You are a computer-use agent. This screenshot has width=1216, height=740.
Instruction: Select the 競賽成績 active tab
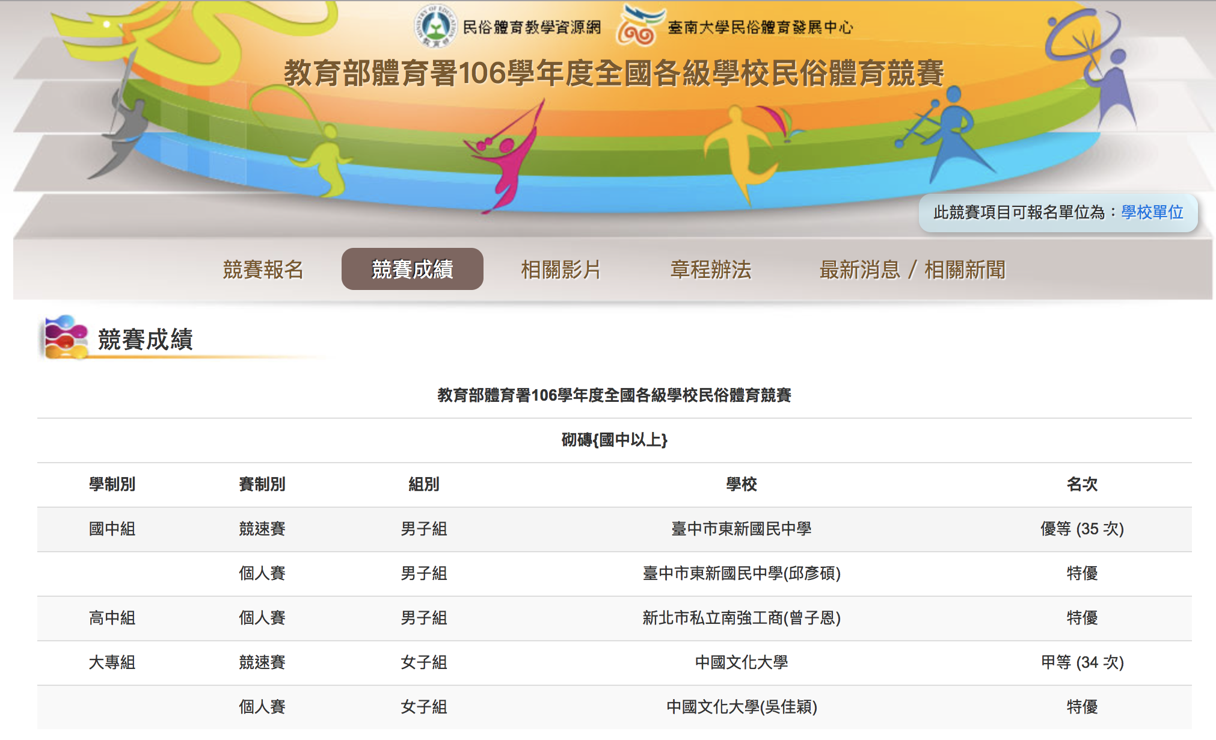click(413, 269)
